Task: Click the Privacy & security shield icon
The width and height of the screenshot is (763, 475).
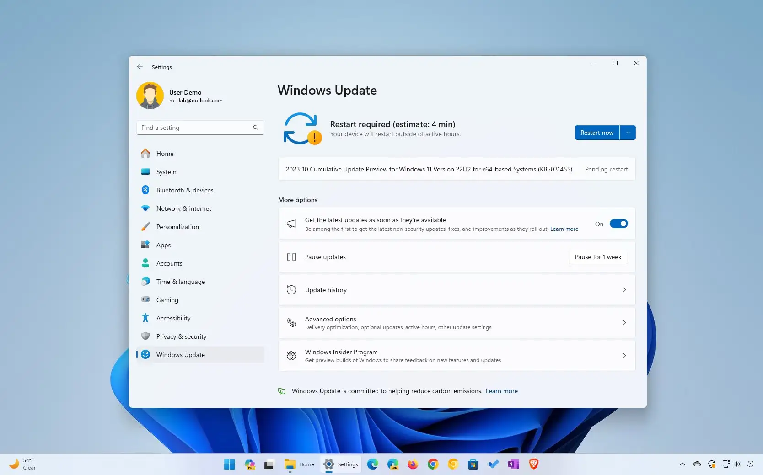Action: (145, 336)
